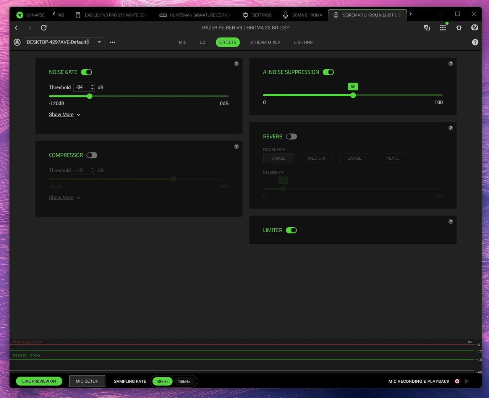The image size is (489, 398).
Task: Click the Peaking Zone label
Action: (27, 342)
